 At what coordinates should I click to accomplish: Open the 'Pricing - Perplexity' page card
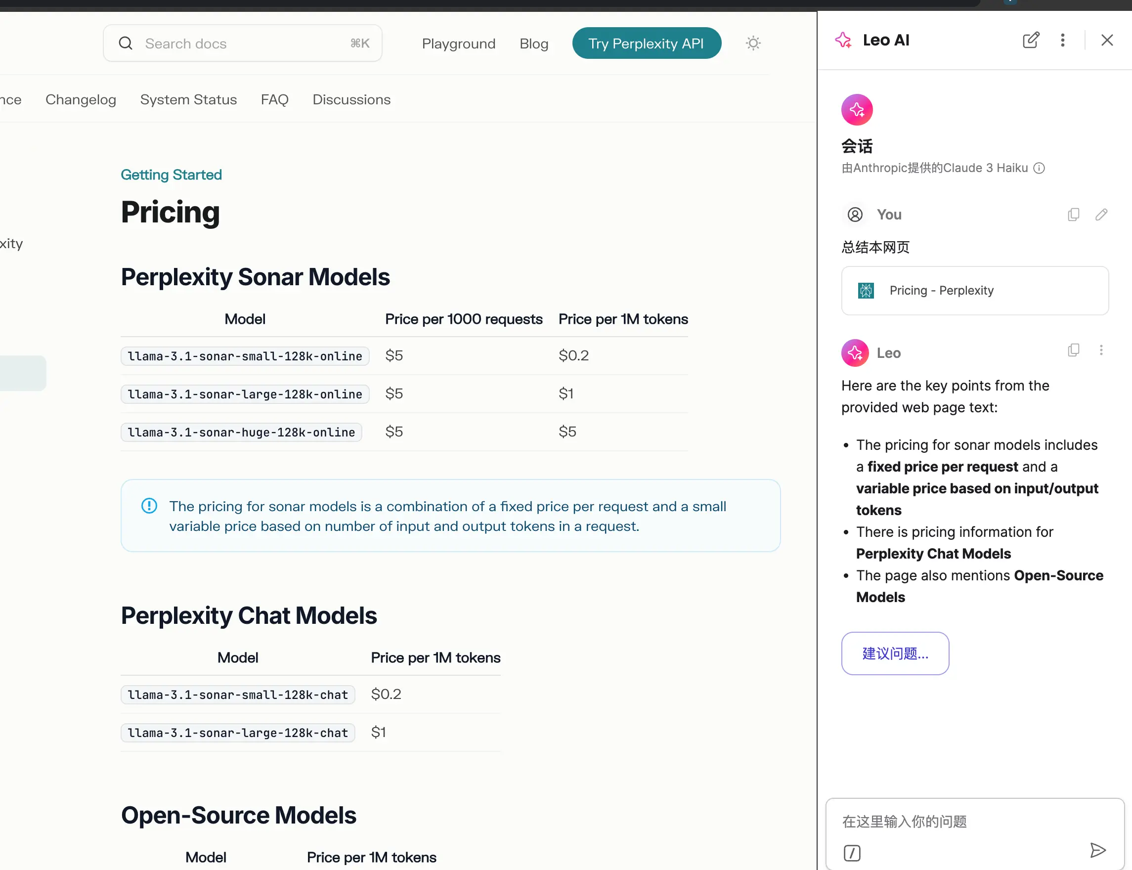975,291
